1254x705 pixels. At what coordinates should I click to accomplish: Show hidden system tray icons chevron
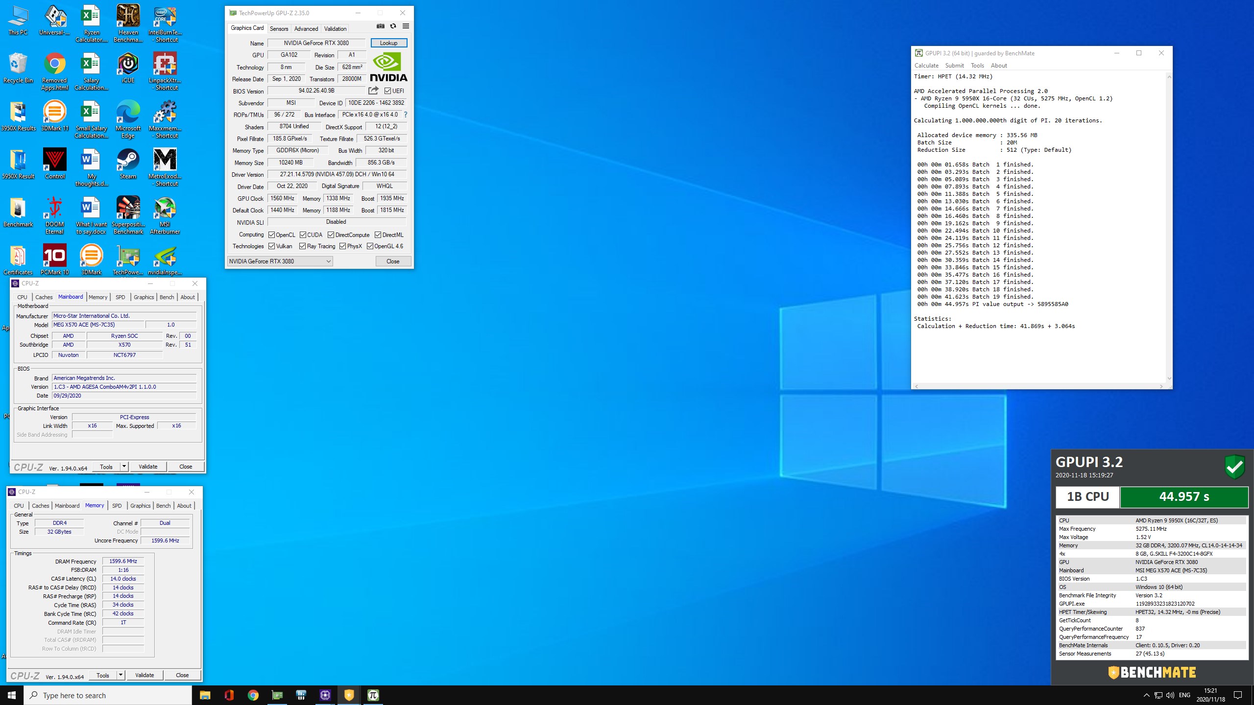coord(1146,695)
